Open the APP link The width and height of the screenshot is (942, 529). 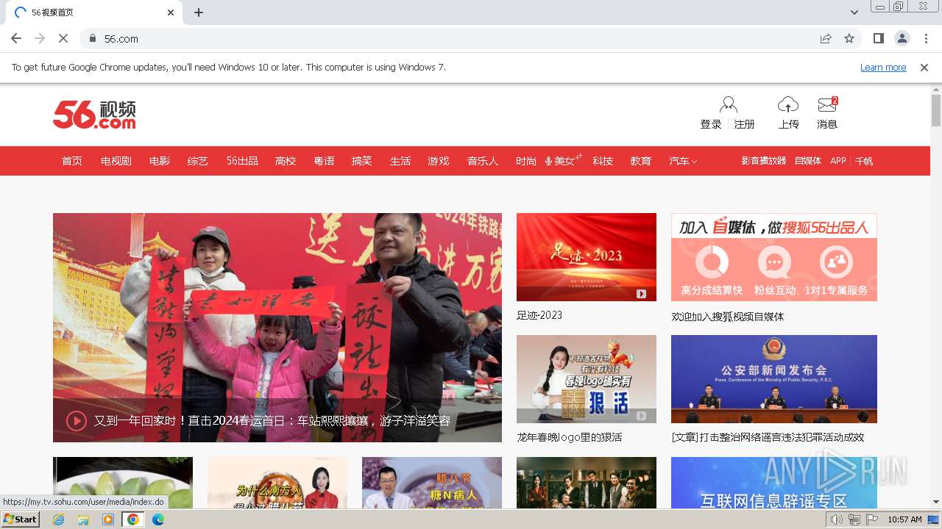click(x=838, y=161)
